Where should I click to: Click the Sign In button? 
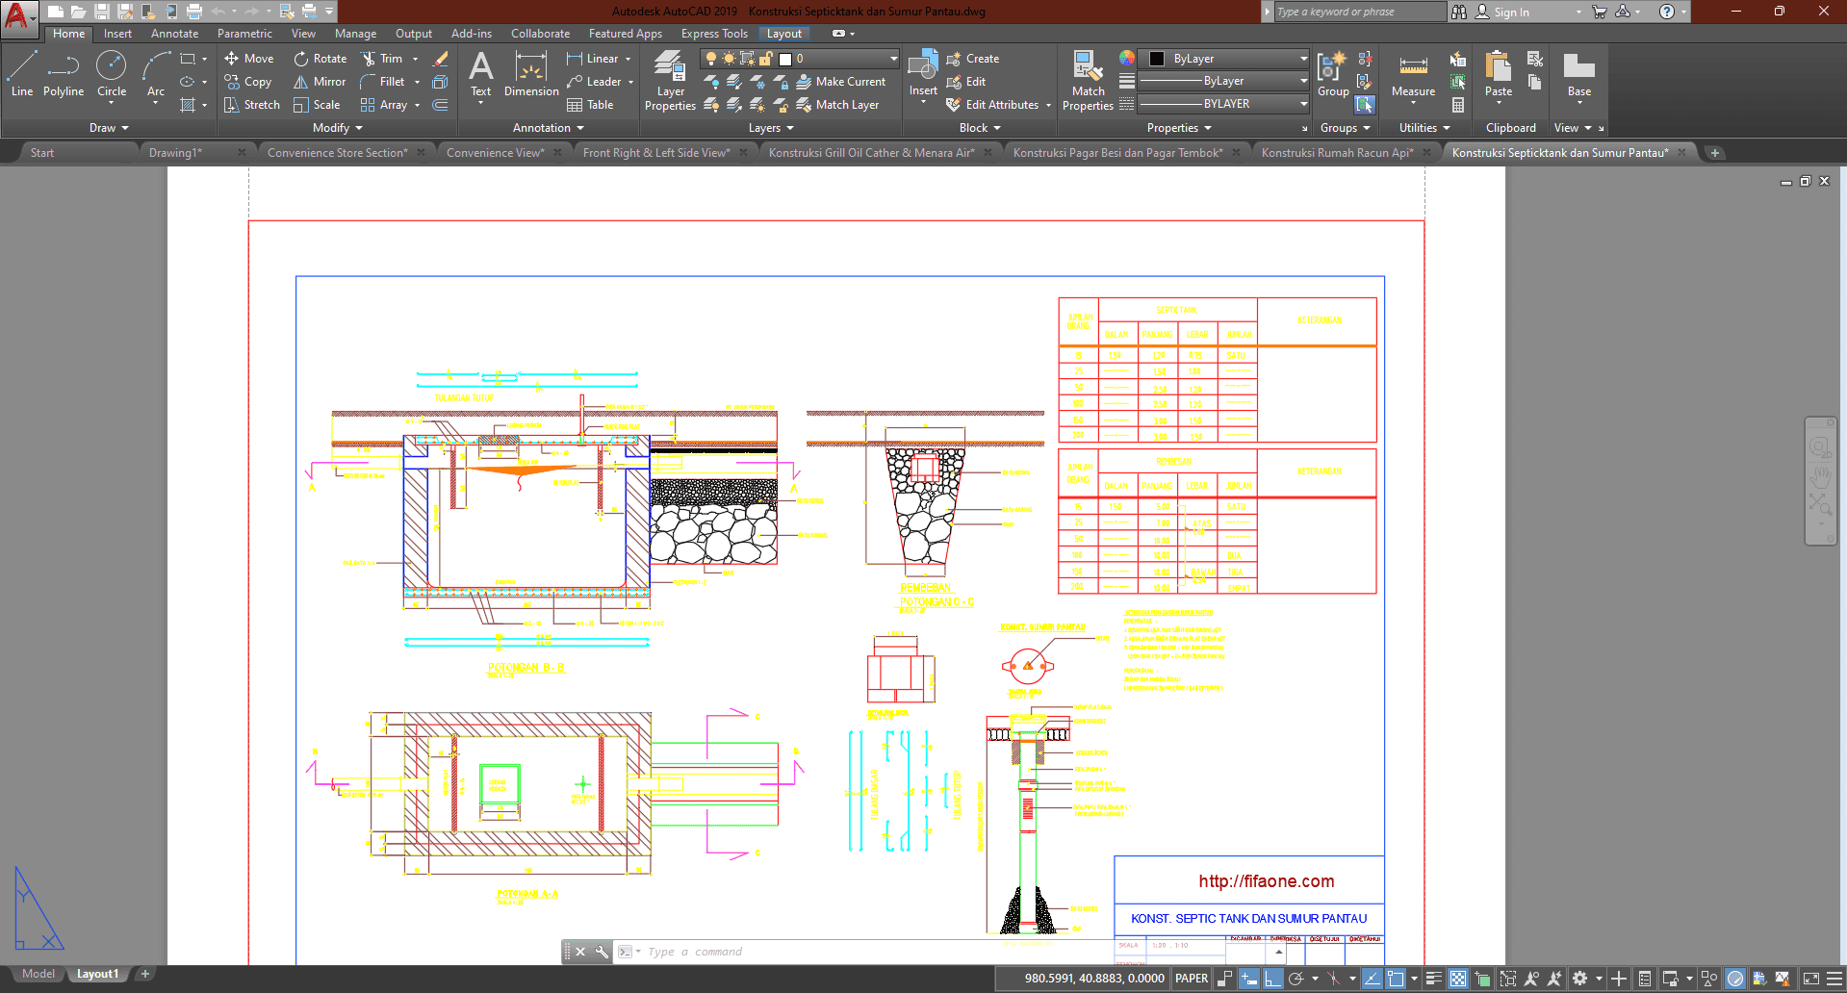coord(1510,12)
